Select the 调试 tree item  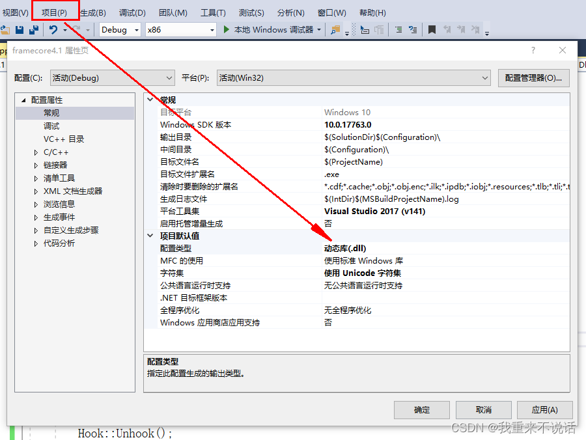51,126
